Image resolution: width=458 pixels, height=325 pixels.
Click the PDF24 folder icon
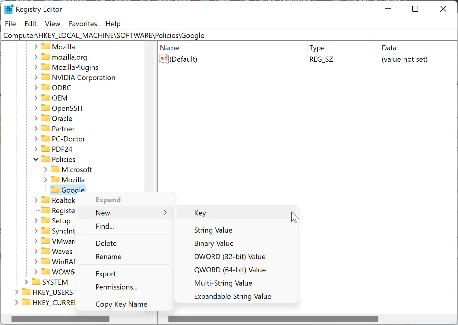point(46,149)
